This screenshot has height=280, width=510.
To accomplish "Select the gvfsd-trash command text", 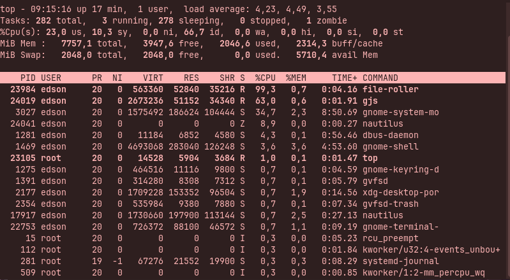I will 390,204.
